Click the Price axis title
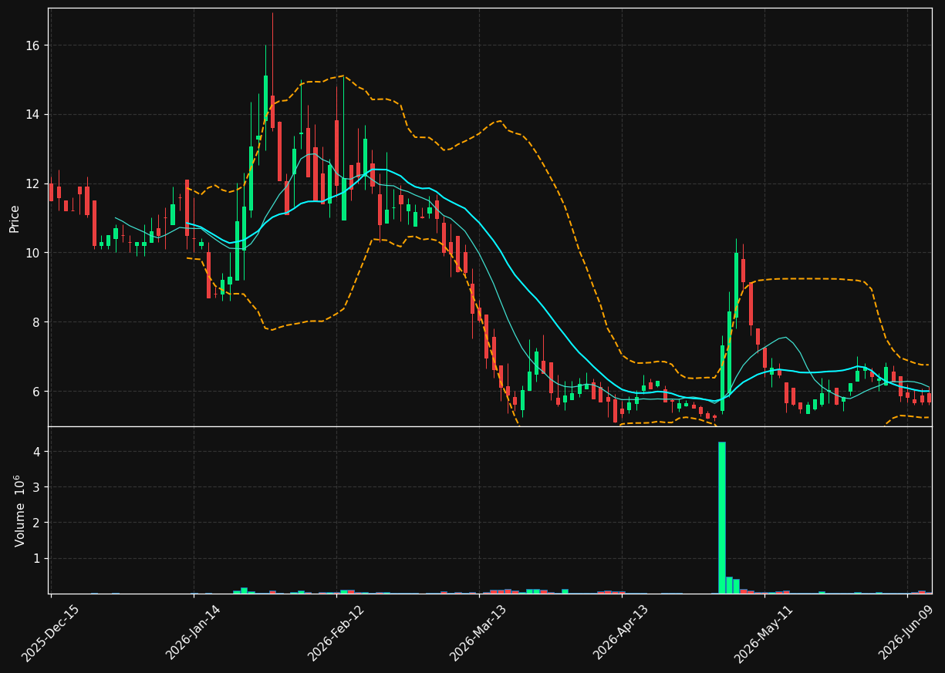 click(15, 218)
